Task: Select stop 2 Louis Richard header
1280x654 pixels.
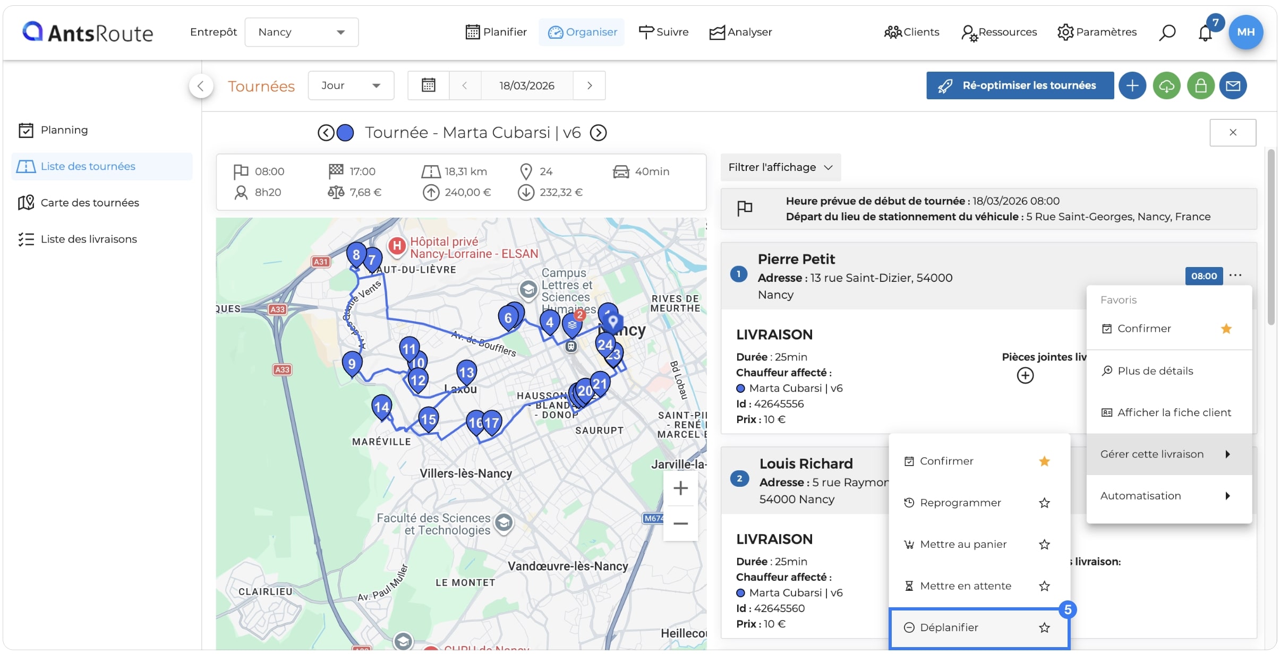Action: pyautogui.click(x=805, y=480)
